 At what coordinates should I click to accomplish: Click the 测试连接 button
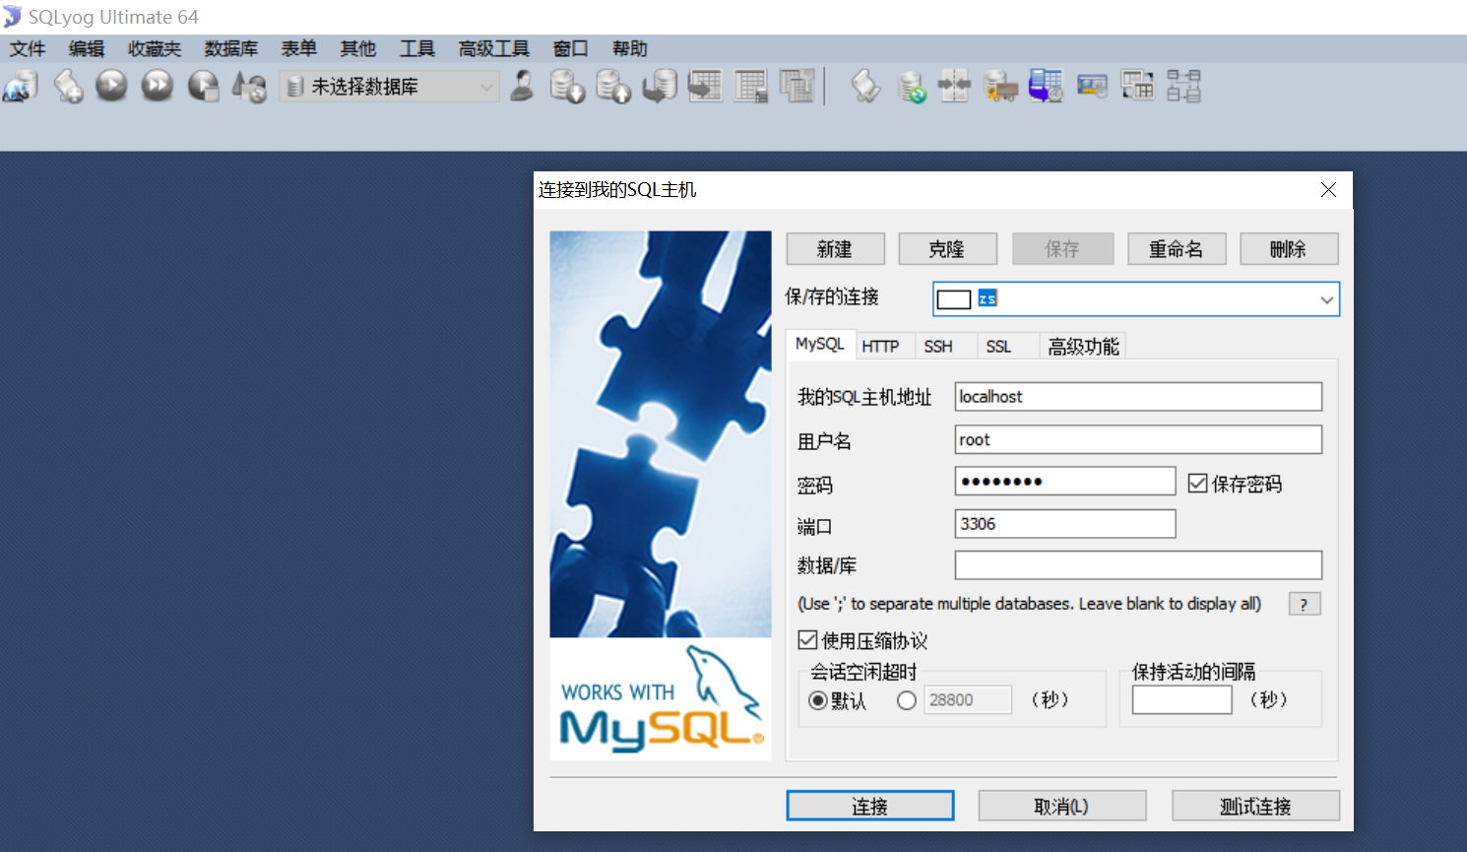click(x=1255, y=806)
